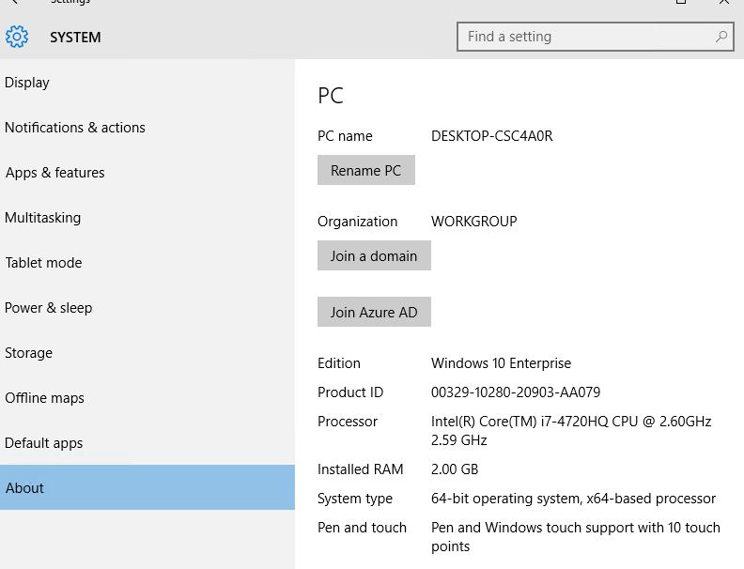Click the search magnifier icon
This screenshot has height=569, width=744.
(x=721, y=37)
